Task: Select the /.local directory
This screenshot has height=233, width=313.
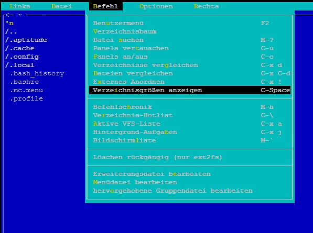Action: click(x=20, y=65)
